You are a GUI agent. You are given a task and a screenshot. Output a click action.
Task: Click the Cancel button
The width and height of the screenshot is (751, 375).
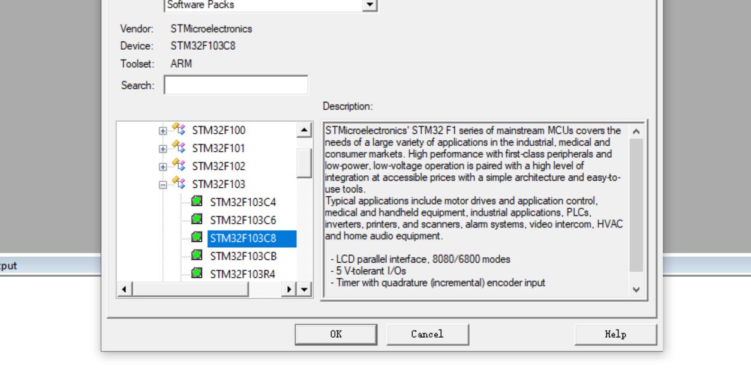pyautogui.click(x=427, y=335)
